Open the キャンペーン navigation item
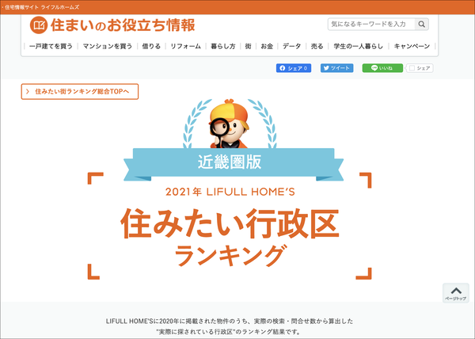Screen dimensions: 475x339 pyautogui.click(x=412, y=47)
